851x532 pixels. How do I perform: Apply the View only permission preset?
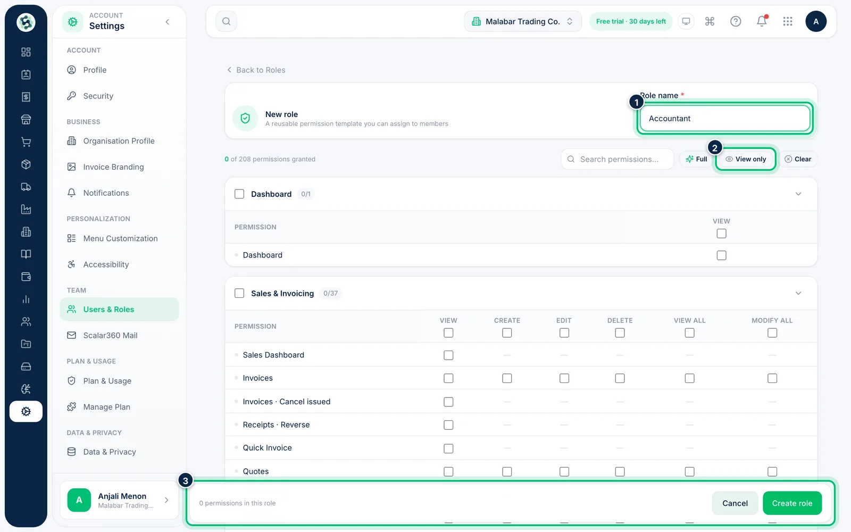[x=746, y=159]
